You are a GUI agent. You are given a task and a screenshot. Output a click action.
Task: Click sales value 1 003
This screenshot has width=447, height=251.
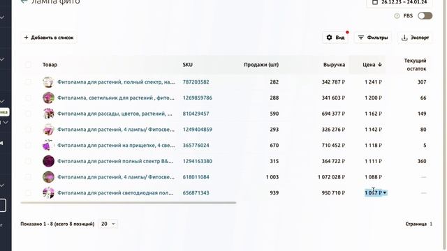pyautogui.click(x=272, y=177)
